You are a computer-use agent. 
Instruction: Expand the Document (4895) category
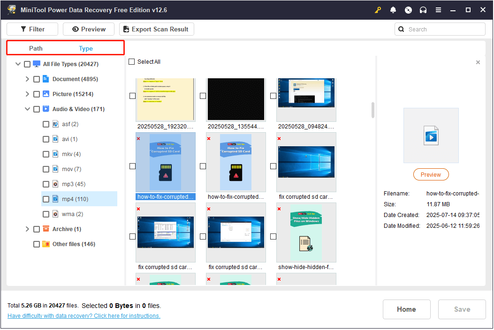[27, 79]
